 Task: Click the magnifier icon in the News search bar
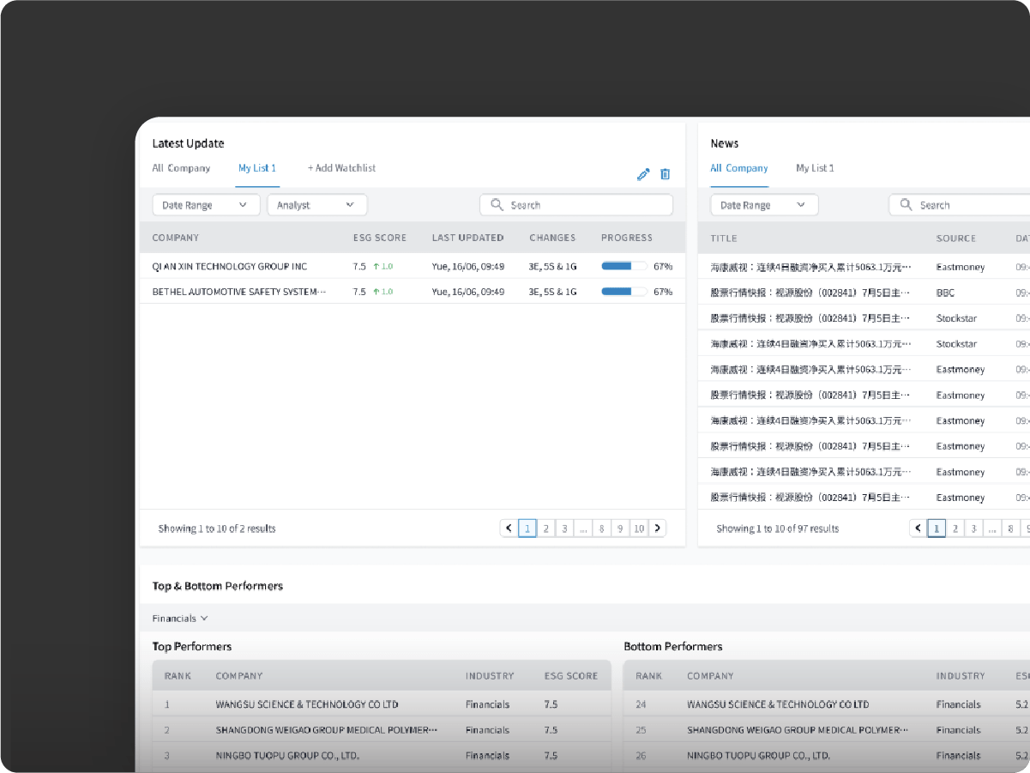tap(906, 204)
